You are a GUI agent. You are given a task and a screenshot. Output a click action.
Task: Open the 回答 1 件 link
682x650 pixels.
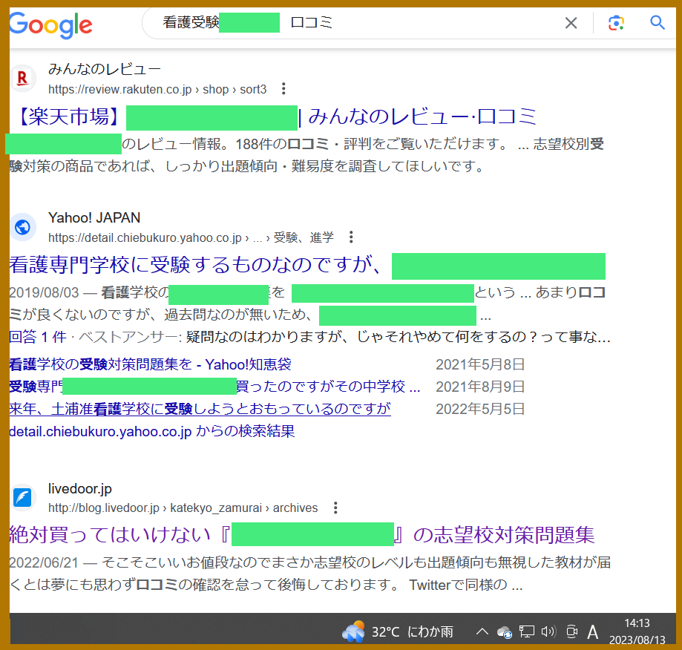(37, 337)
